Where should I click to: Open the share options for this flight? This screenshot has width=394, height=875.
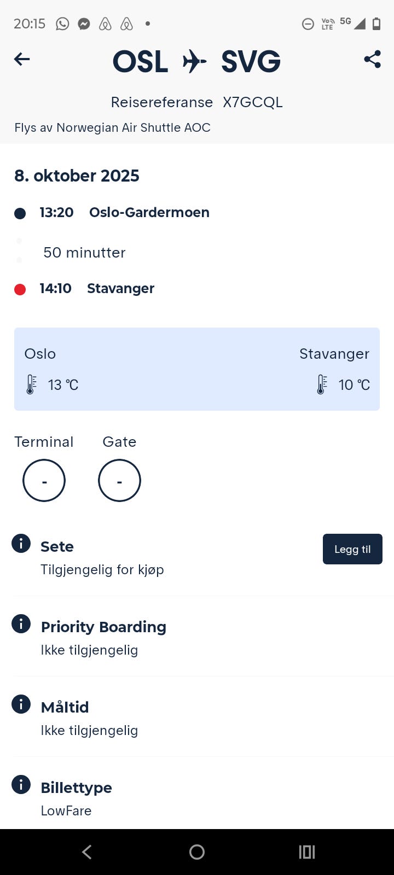point(372,59)
